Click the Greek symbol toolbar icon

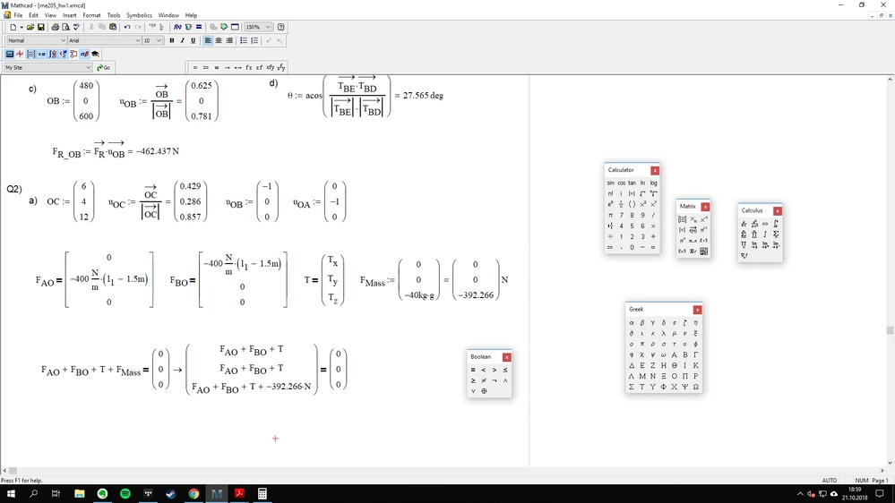(84, 55)
